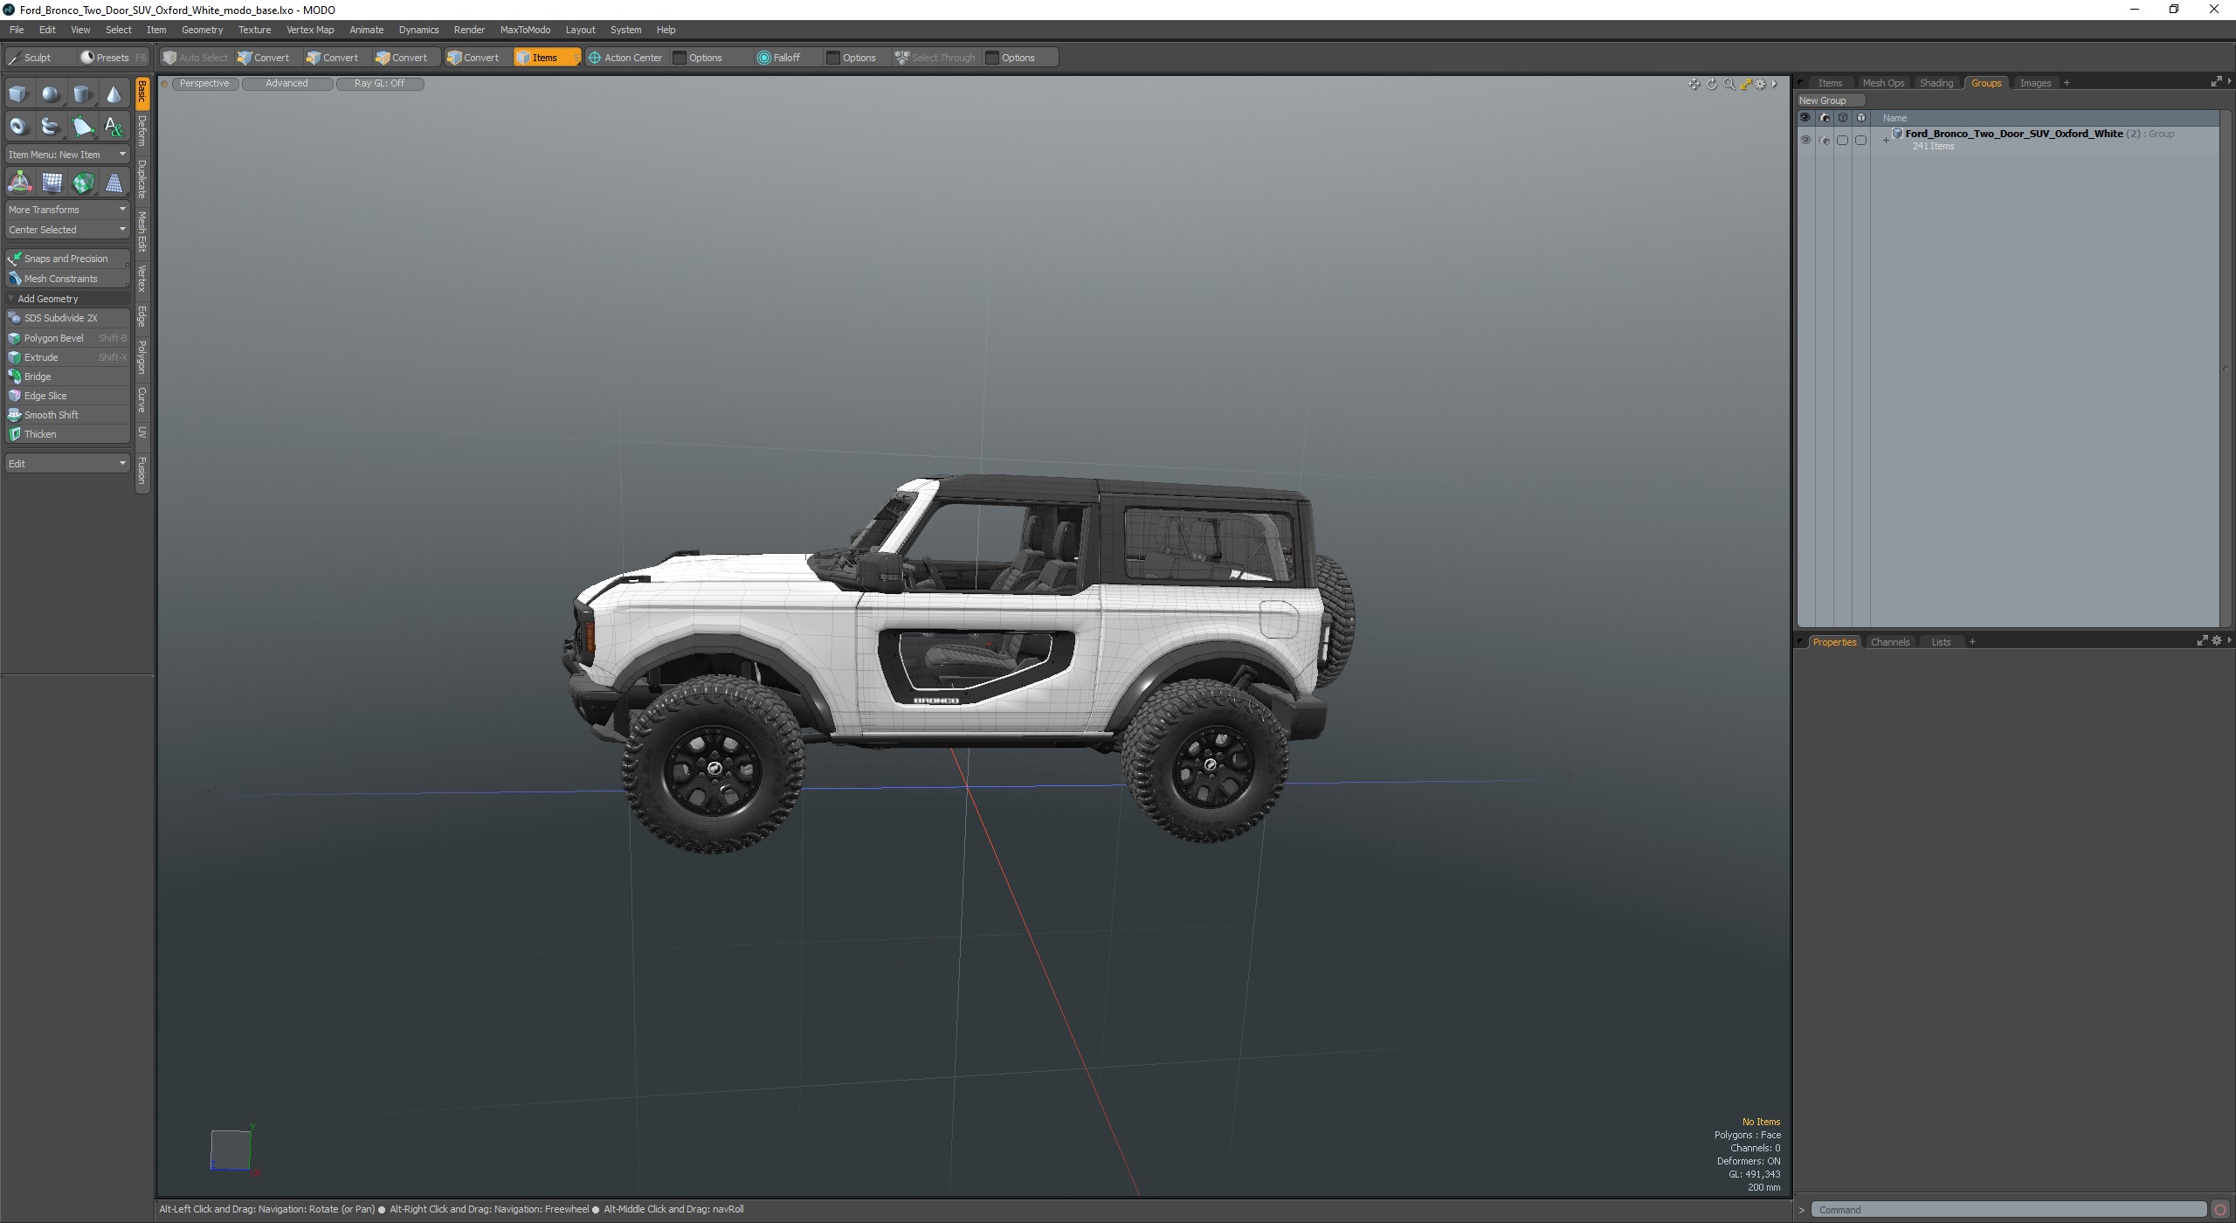2236x1223 pixels.
Task: Open the MaxToModo menu
Action: pos(525,30)
